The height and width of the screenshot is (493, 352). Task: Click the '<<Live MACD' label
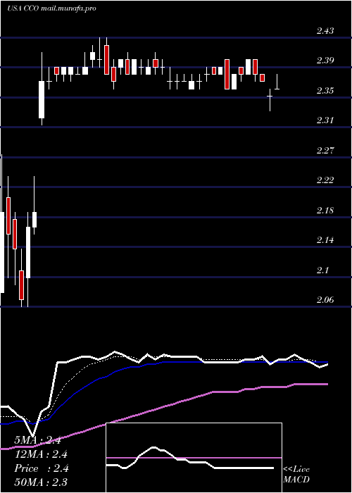click(296, 475)
